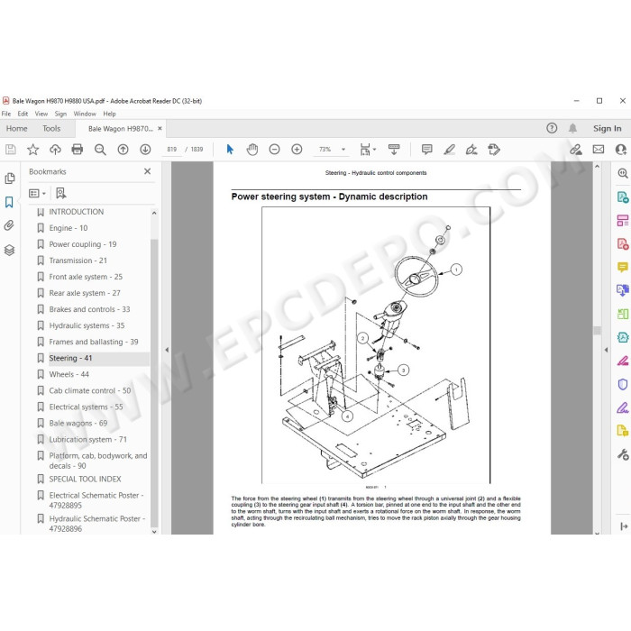This screenshot has height=631, width=631.
Task: Open the Edit menu
Action: (23, 114)
